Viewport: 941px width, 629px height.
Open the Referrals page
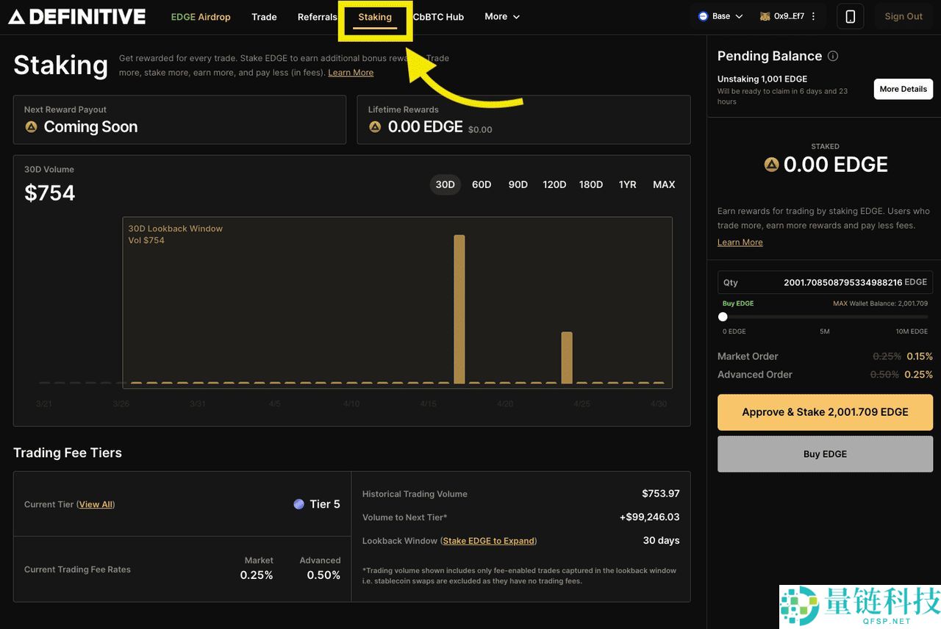[317, 16]
